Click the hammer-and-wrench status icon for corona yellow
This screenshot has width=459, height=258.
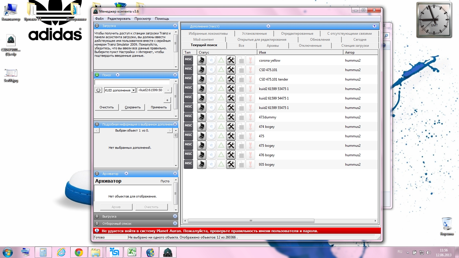point(231,60)
